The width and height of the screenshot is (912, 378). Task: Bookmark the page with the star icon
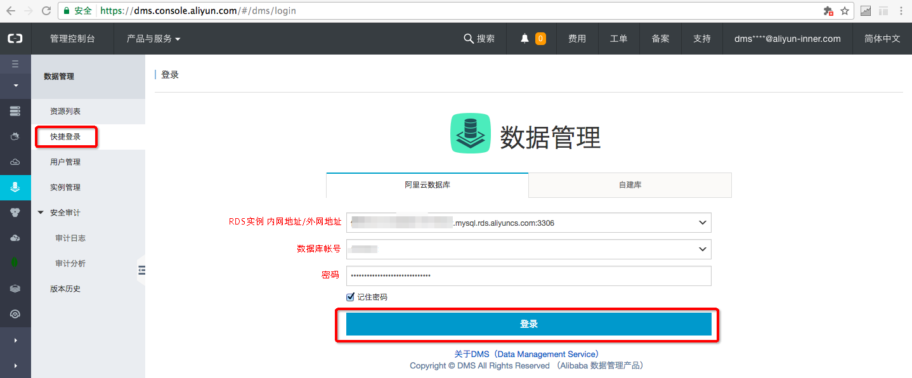tap(845, 11)
